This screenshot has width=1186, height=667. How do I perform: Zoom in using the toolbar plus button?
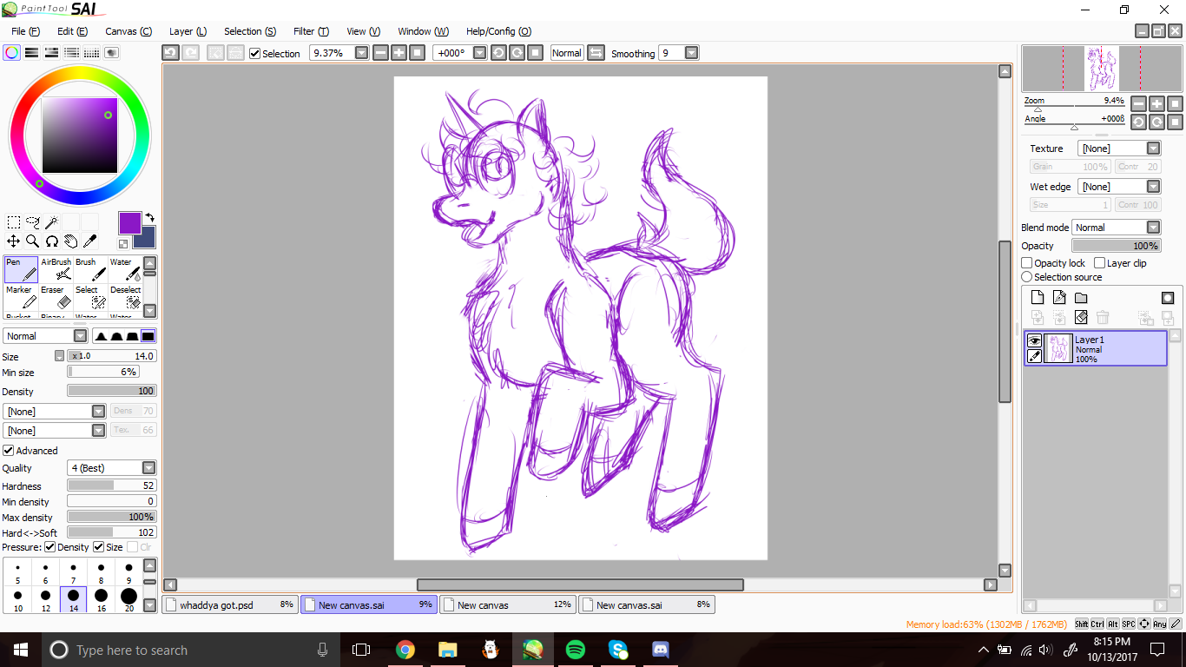pos(399,53)
